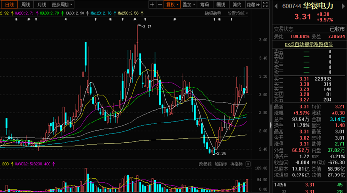Go to previous stock with left arrow

276,6
